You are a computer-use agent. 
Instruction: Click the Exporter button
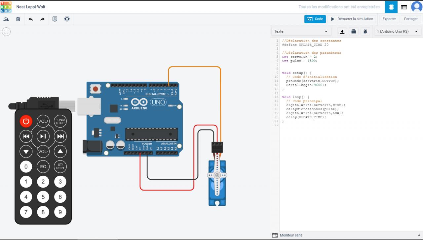[x=389, y=19]
